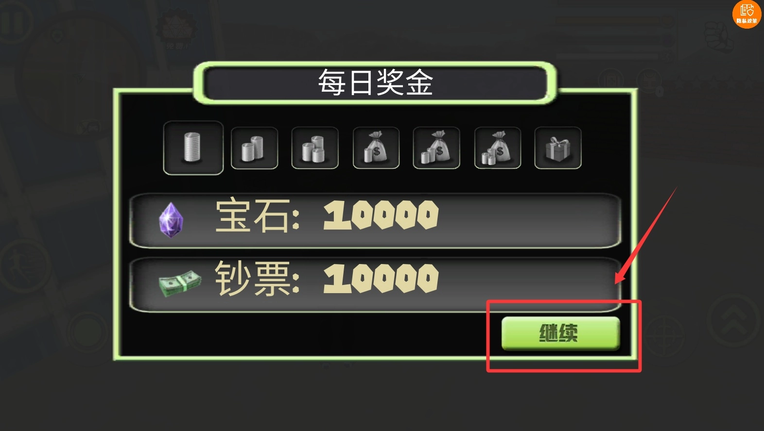Tap the dimmed running figure sprint button
The image size is (764, 431).
pos(24,265)
